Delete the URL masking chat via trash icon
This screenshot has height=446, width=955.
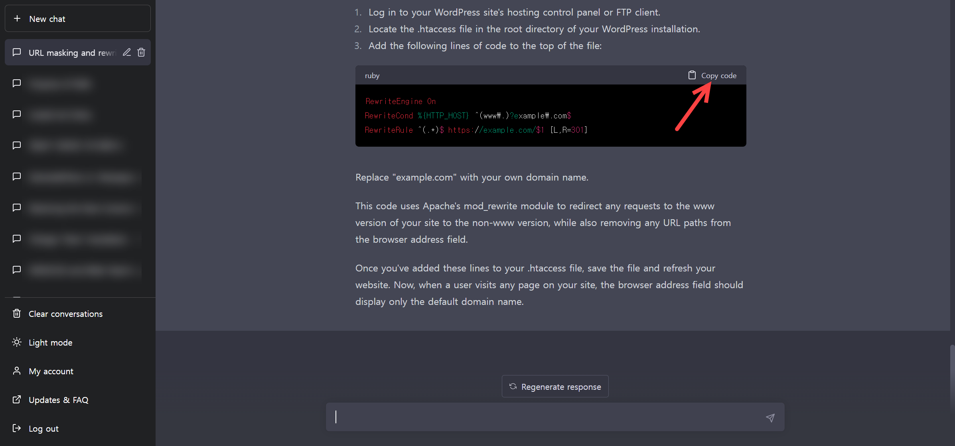point(141,52)
